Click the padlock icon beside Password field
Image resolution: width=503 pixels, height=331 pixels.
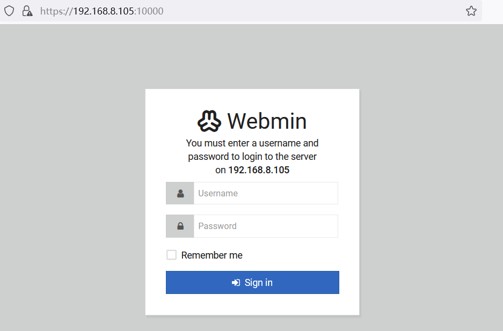click(x=180, y=226)
